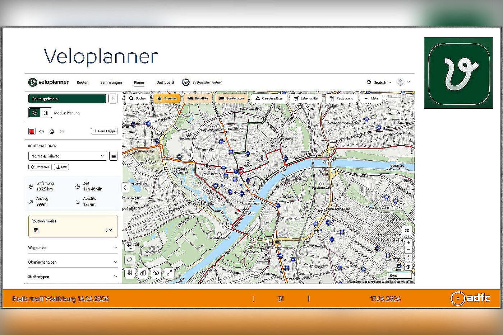Click the Abwärts down-arrow icon
Viewport: 503px width, 335px height.
[78, 202]
